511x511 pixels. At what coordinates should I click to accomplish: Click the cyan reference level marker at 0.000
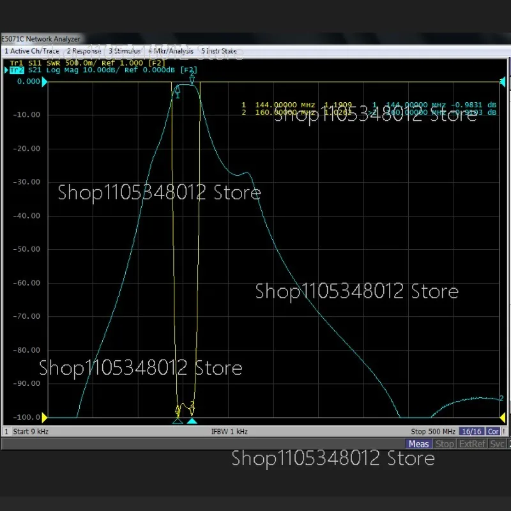45,82
